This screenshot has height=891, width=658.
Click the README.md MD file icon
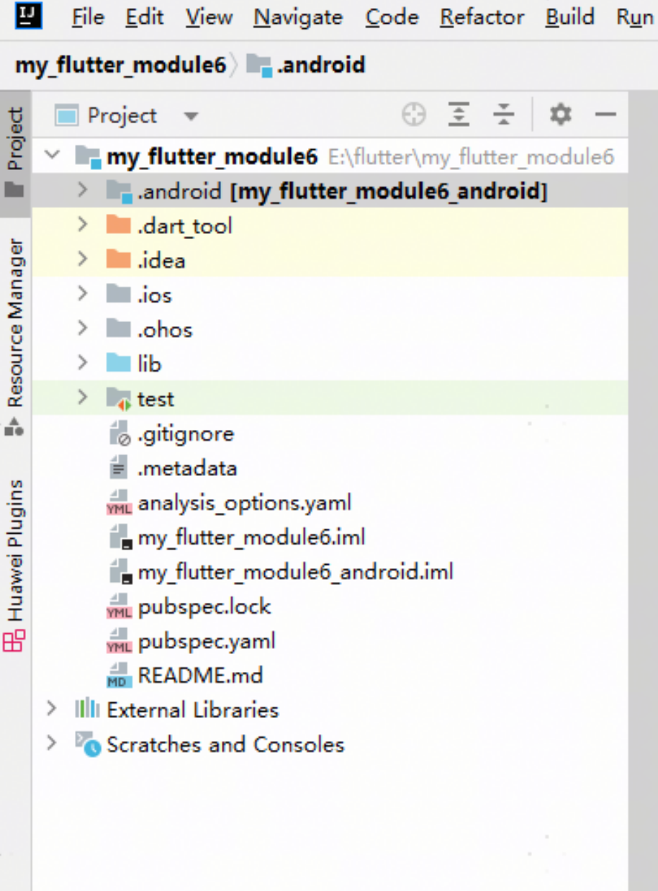pyautogui.click(x=119, y=676)
